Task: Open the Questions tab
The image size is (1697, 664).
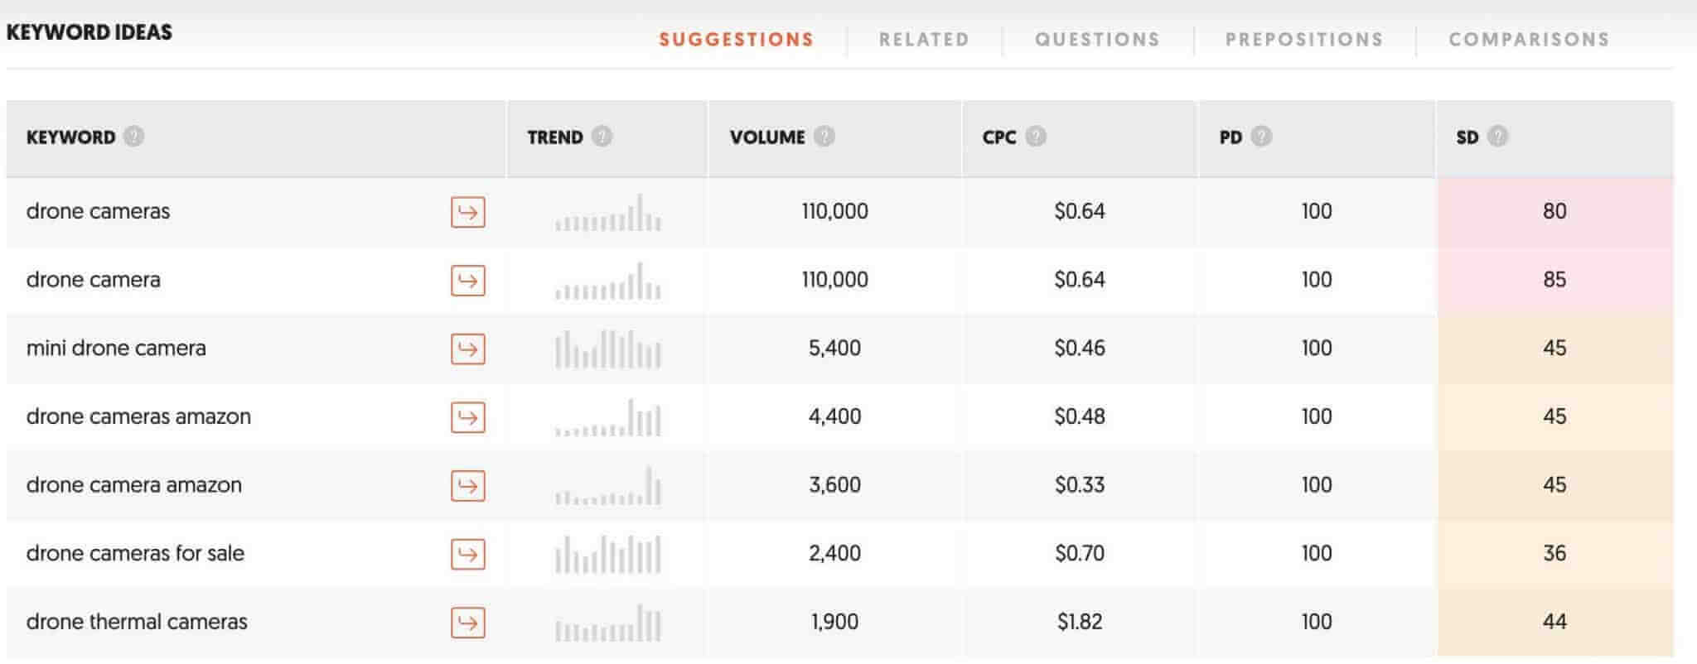Action: point(1097,40)
